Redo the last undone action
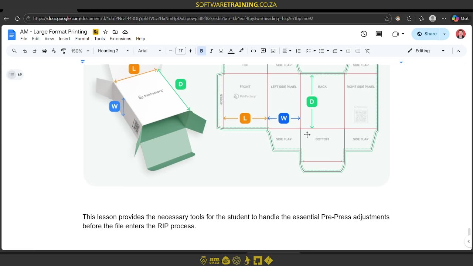The height and width of the screenshot is (266, 473). [x=34, y=51]
